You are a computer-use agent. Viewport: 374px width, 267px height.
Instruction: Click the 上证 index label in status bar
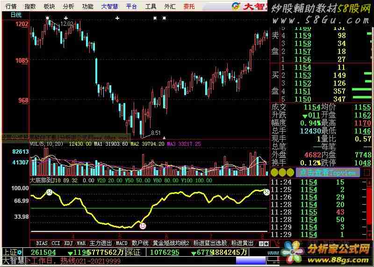click(9, 252)
